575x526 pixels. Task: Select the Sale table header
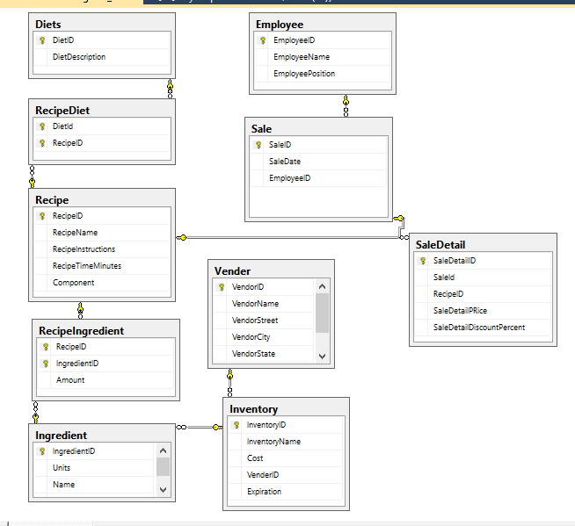tap(318, 128)
